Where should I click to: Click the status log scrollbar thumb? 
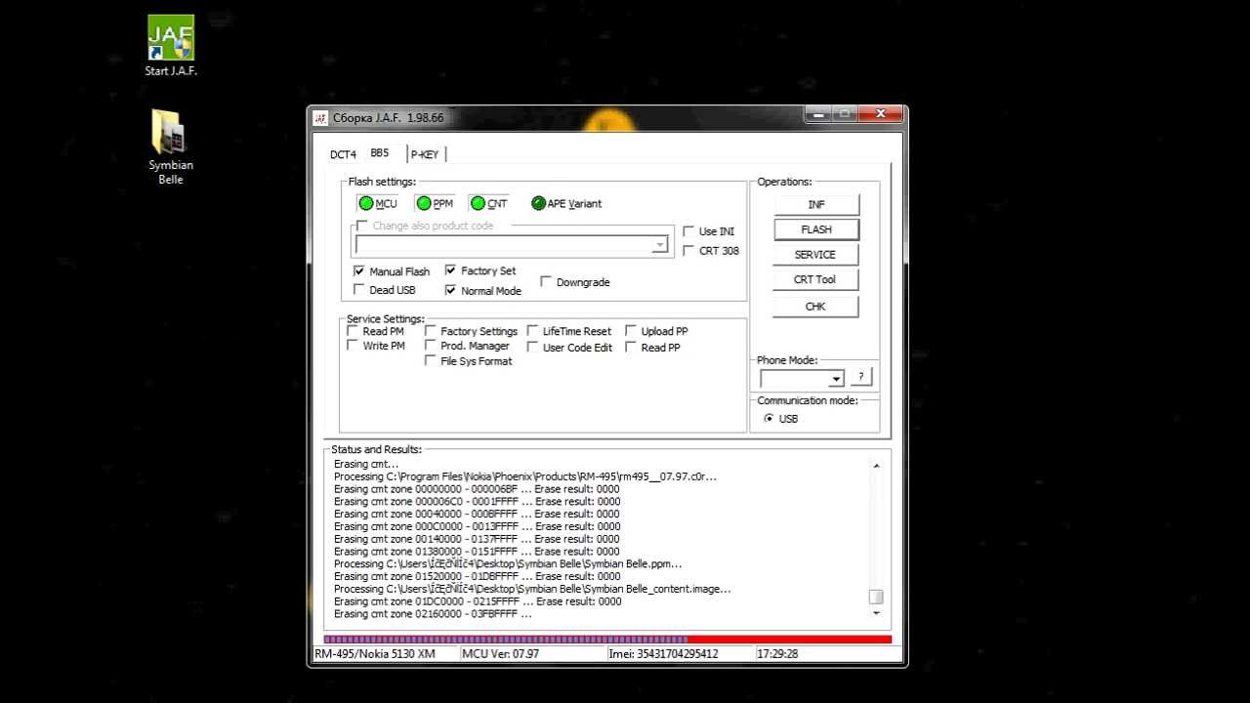coord(876,597)
